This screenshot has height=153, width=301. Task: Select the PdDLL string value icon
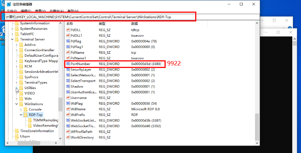[x=67, y=29]
